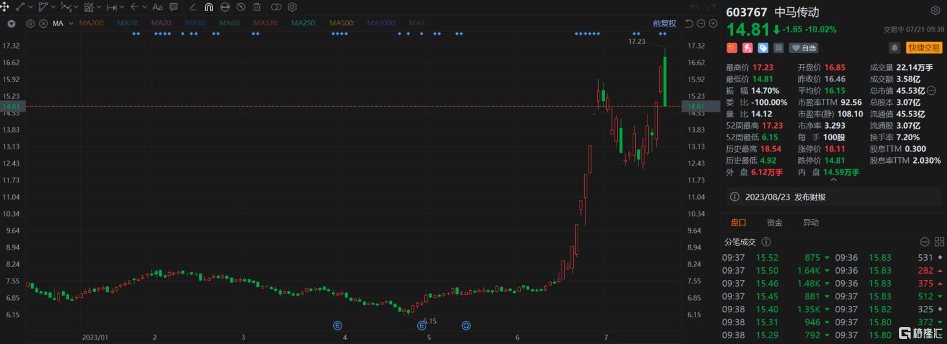This screenshot has width=947, height=344.
Task: Redo last drawing action
Action: [x=711, y=7]
